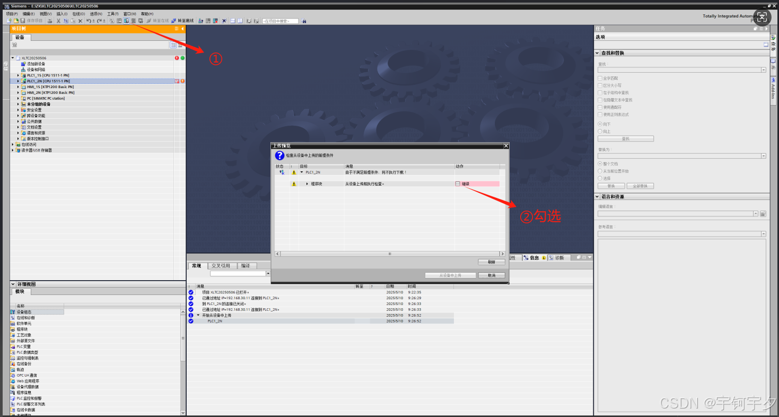Expand 在线访问 tree node
This screenshot has height=417, width=779.
pos(13,144)
